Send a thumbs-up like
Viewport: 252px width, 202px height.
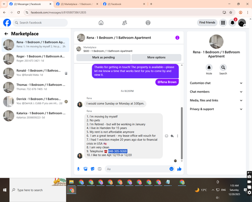click(179, 169)
